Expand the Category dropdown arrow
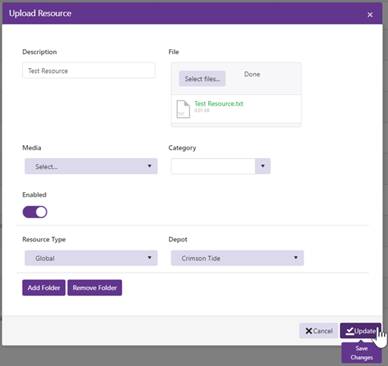 (263, 166)
